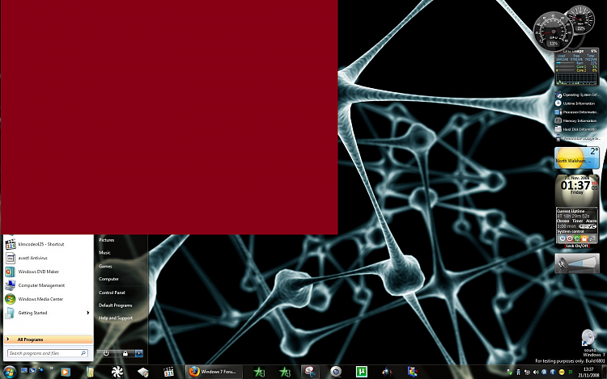
Task: Launch avast! Antivirus from Start menu
Action: (48, 258)
